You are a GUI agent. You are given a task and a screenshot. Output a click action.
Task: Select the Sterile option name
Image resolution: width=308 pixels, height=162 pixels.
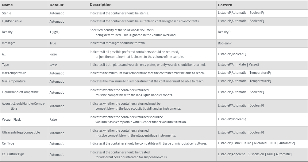tap(6, 13)
